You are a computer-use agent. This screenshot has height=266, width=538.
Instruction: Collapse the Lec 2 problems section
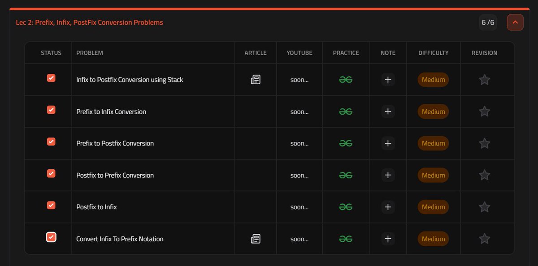pyautogui.click(x=515, y=22)
